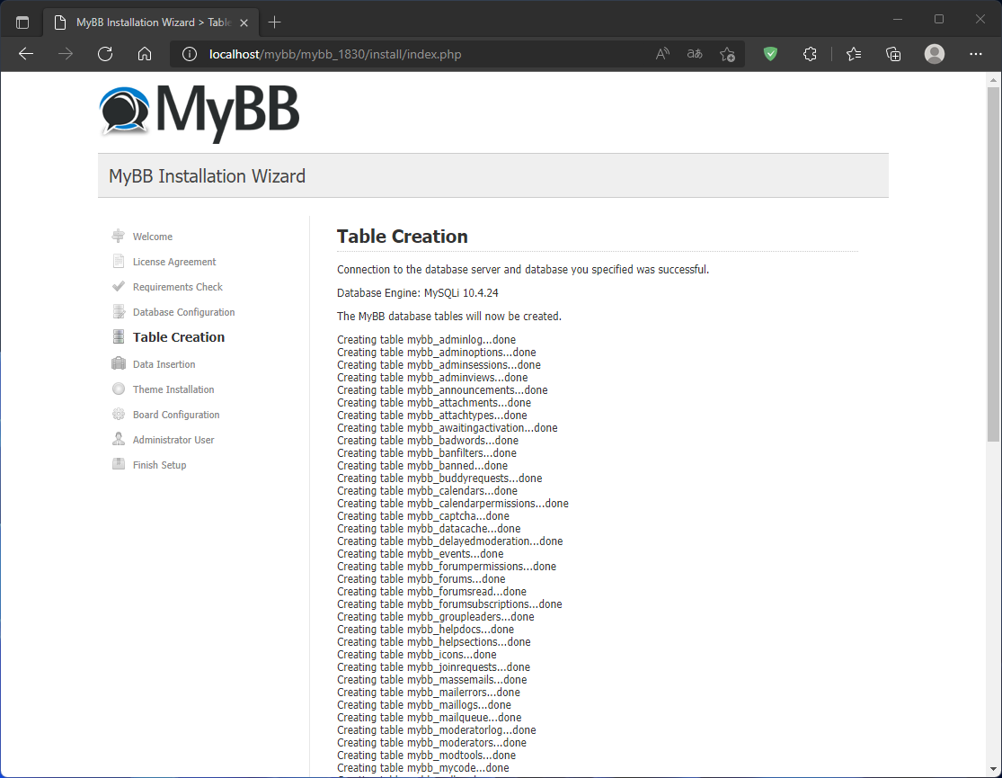Select Theme Installation step
Viewport: 1002px width, 778px height.
coord(173,389)
